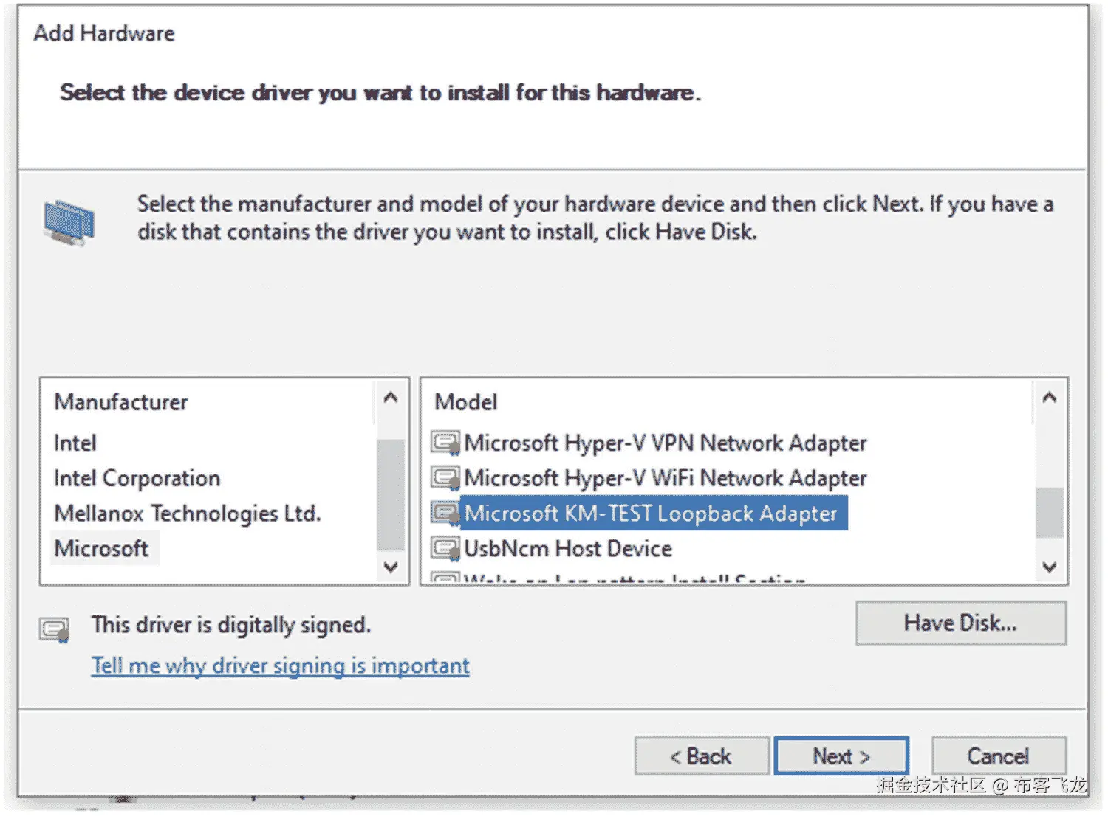Select Intel Corporation manufacturer
This screenshot has width=1108, height=816.
pyautogui.click(x=137, y=478)
